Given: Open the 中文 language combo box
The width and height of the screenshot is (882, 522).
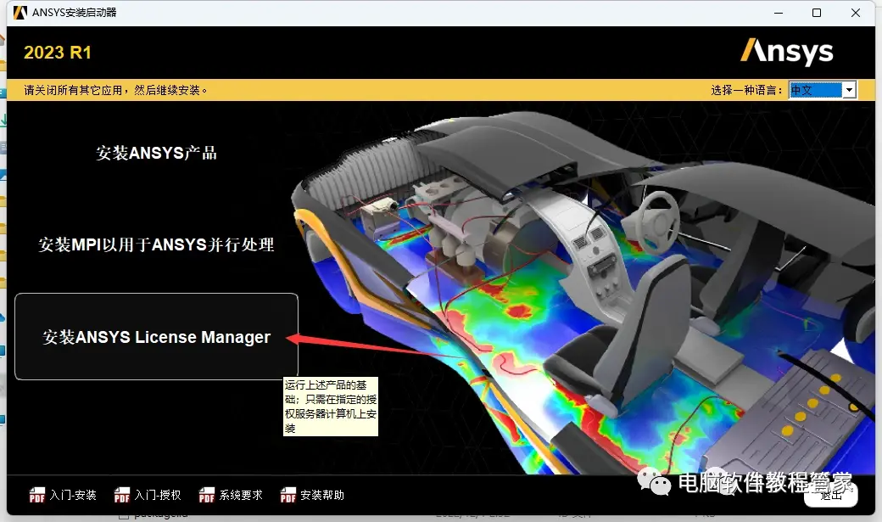Looking at the screenshot, I should [x=823, y=89].
